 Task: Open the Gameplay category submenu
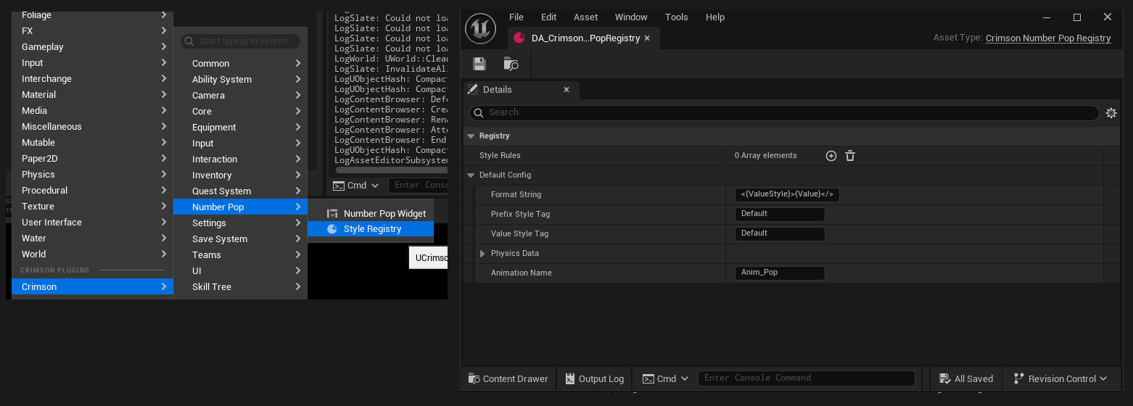coord(92,47)
